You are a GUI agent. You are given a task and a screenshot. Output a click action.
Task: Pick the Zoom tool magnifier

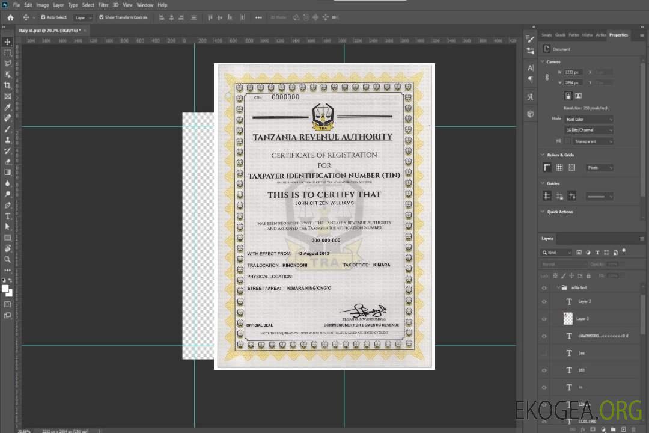click(8, 259)
